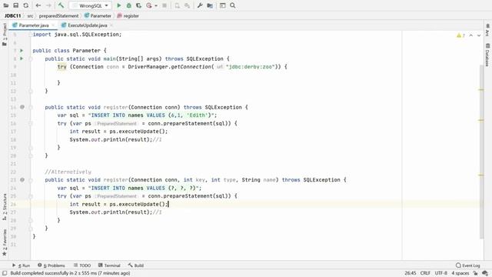
Task: Click gutter marker beside first register method
Action: [x=22, y=107]
